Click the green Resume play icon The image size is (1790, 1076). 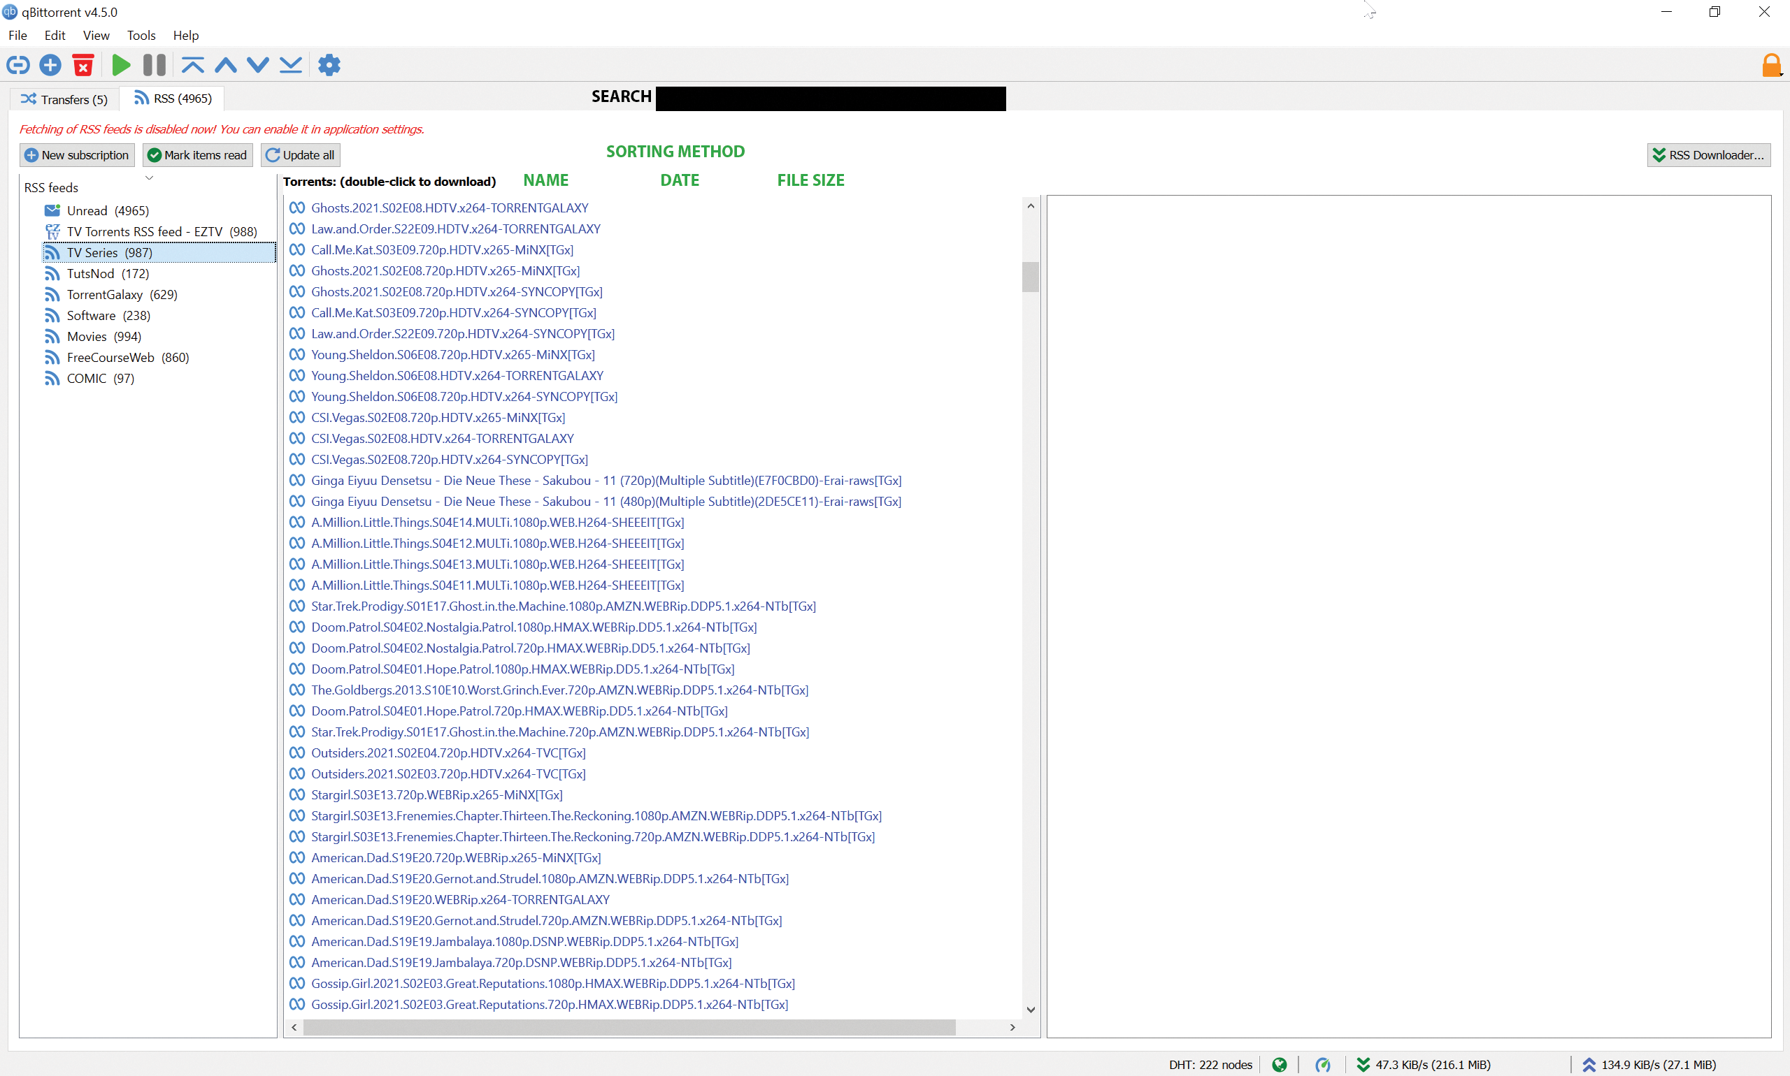click(121, 65)
